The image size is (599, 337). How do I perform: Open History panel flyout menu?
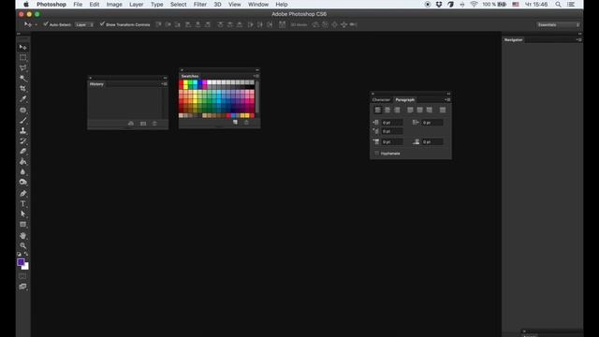(165, 83)
